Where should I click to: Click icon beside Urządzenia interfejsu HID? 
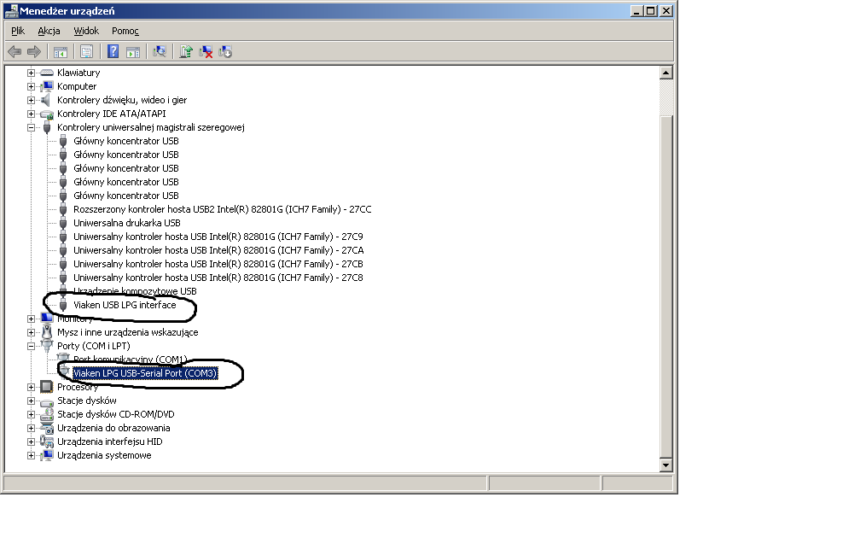click(x=47, y=442)
